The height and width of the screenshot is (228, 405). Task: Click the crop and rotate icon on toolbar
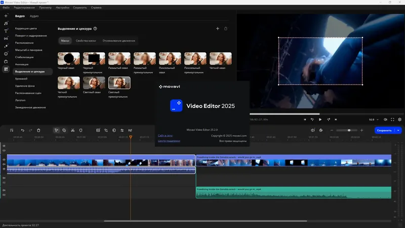point(106,130)
